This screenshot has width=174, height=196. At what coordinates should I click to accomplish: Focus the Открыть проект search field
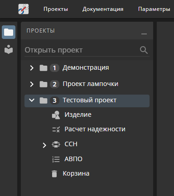[x=87, y=50]
